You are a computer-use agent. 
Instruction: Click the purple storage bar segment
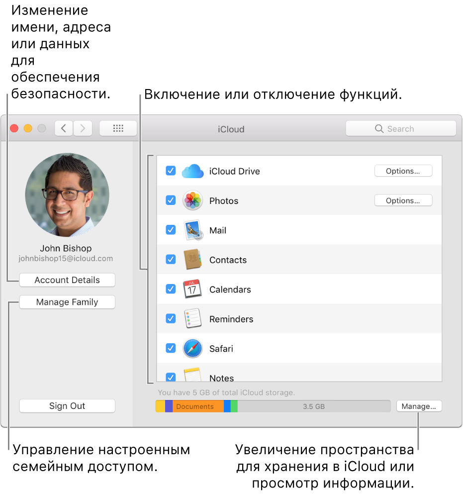coord(169,406)
